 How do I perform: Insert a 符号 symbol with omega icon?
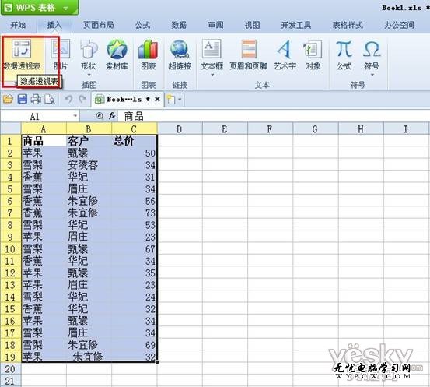tap(372, 49)
